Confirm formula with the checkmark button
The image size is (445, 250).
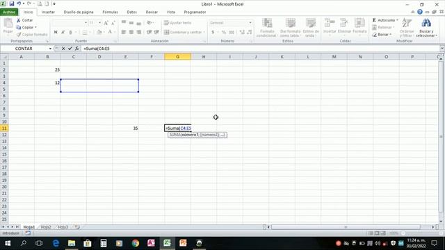70,49
